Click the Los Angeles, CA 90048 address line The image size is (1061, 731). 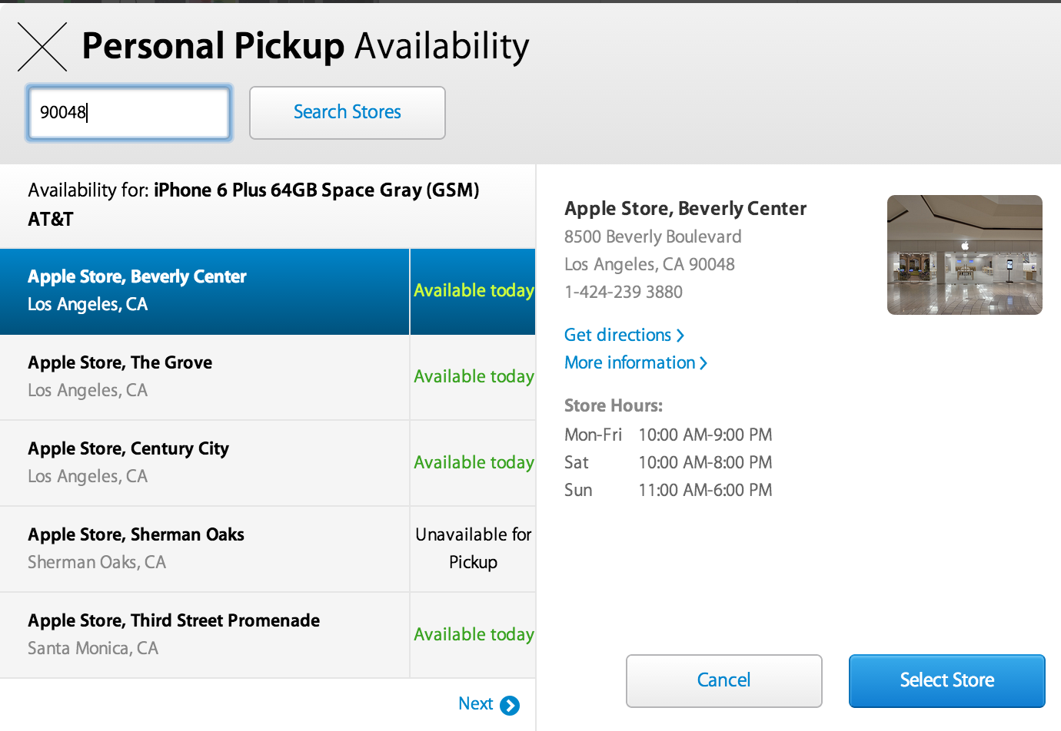[x=650, y=264]
